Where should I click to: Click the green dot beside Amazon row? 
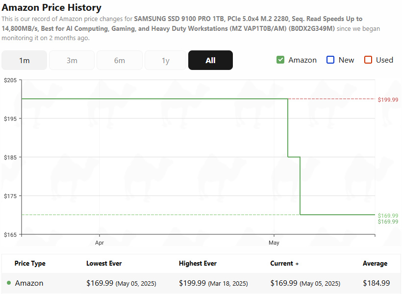(x=9, y=283)
